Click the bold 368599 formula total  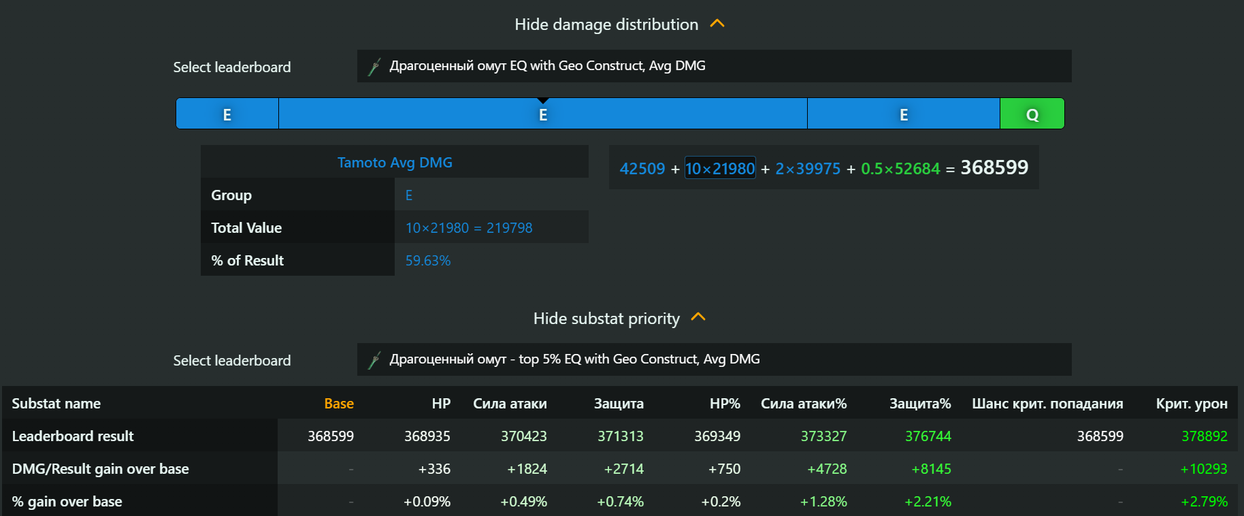click(994, 167)
